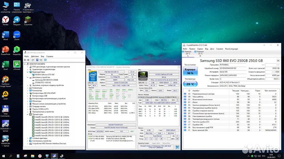Screen dimensions: 284x159
Task: Click Back arrow in Device Manager toolbar
Action: tap(25, 60)
